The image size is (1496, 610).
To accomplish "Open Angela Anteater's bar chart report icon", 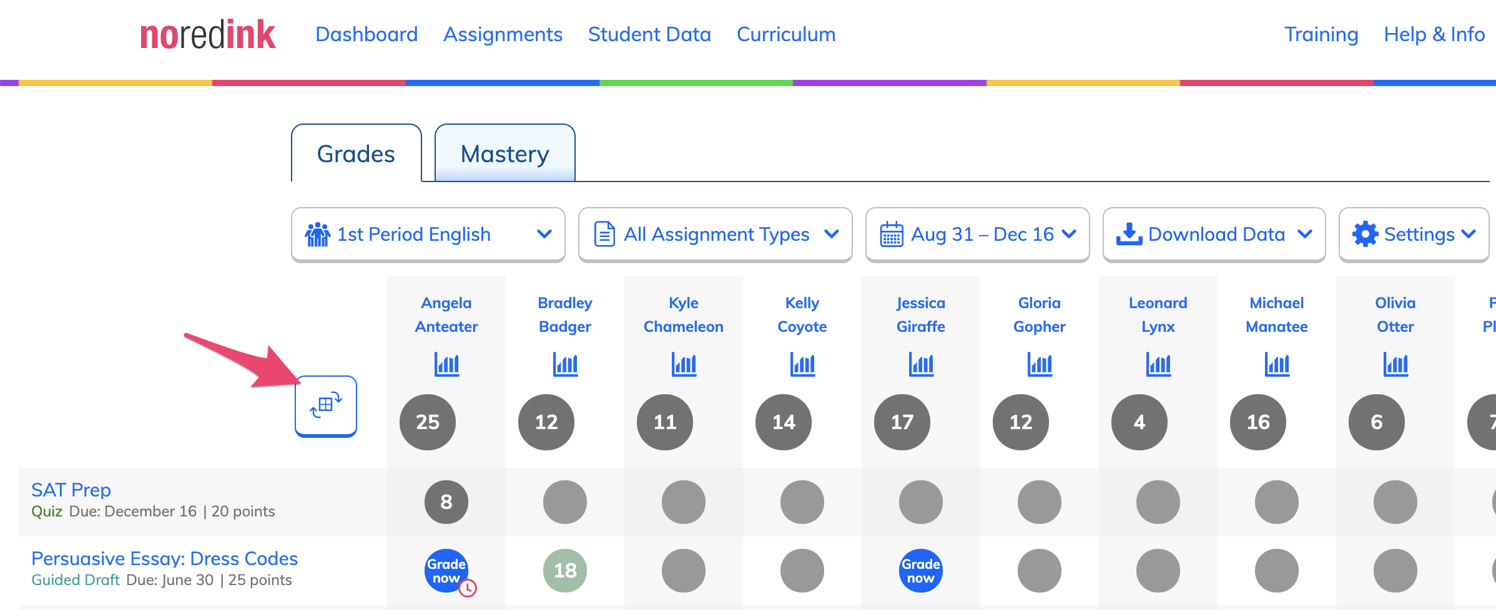I will 446,364.
